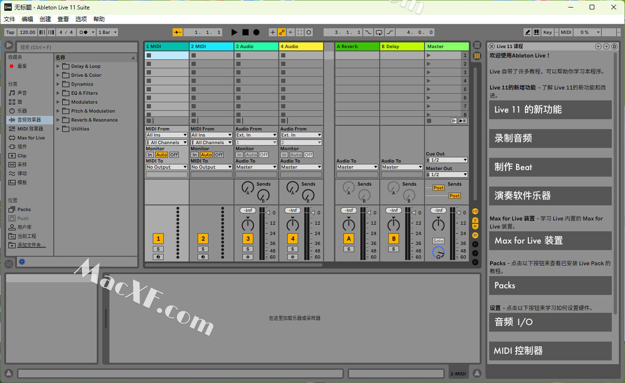
Task: Expand the Reverb & Resonance folder
Action: pos(58,120)
